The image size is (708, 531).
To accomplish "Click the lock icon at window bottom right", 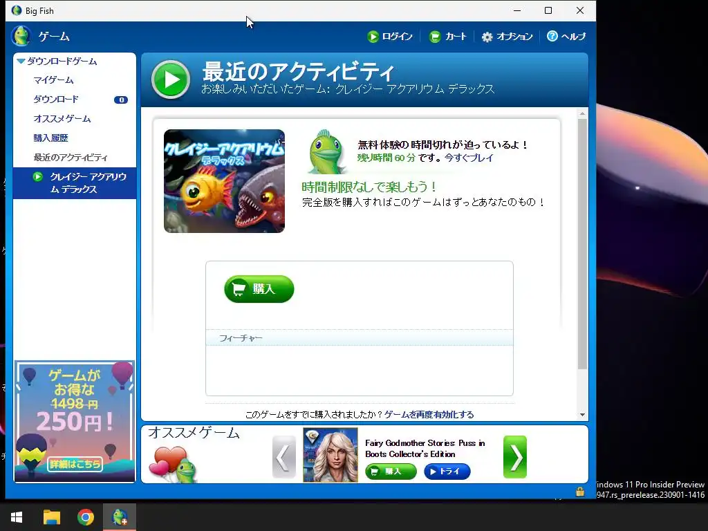I will pos(580,492).
